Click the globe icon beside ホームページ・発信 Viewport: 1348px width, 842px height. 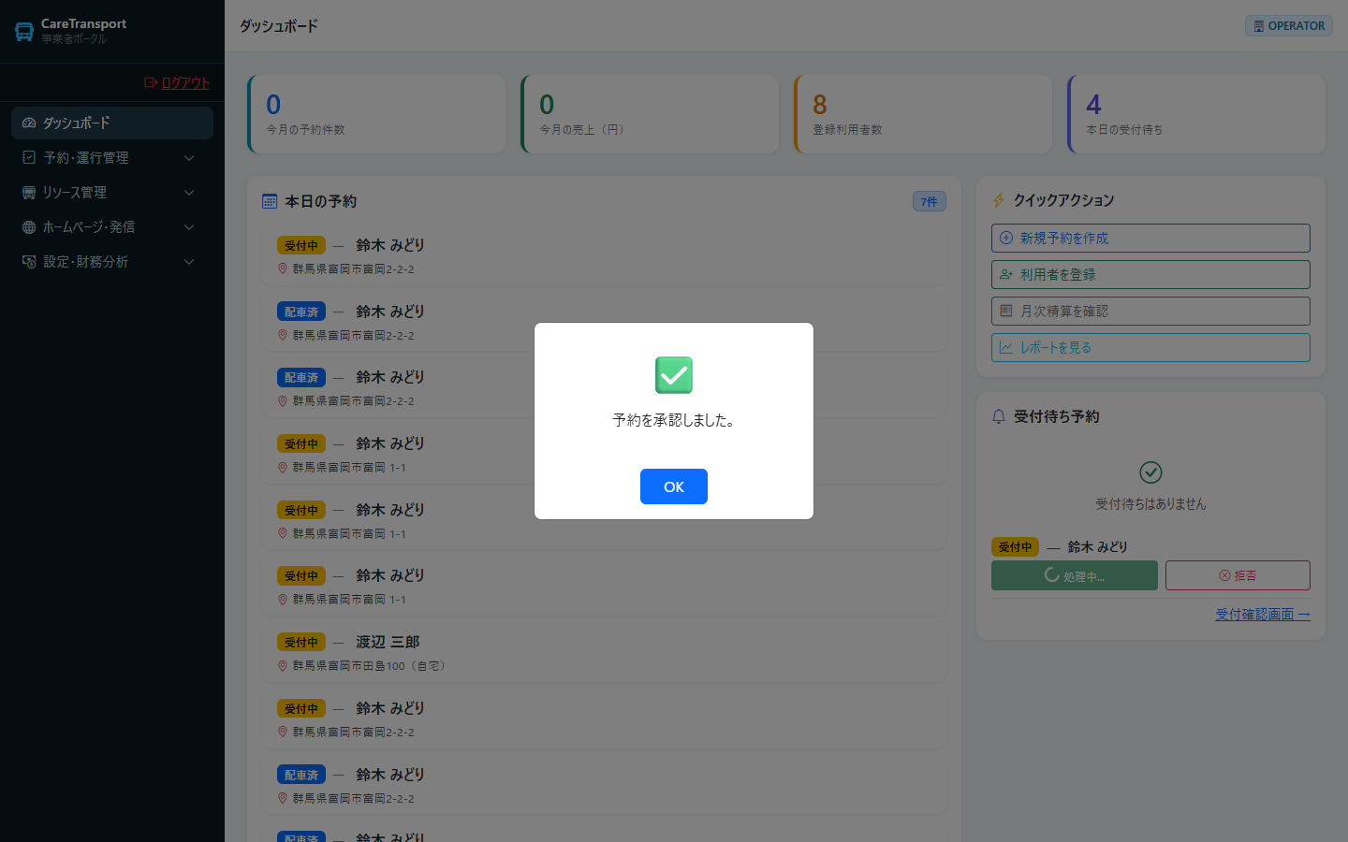tap(29, 226)
